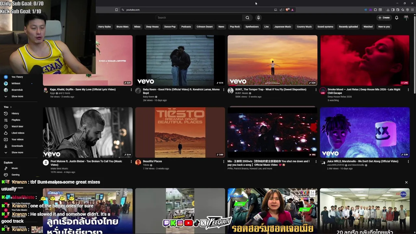
Task: Dismiss the news shelf with the X button
Action: coord(406,182)
